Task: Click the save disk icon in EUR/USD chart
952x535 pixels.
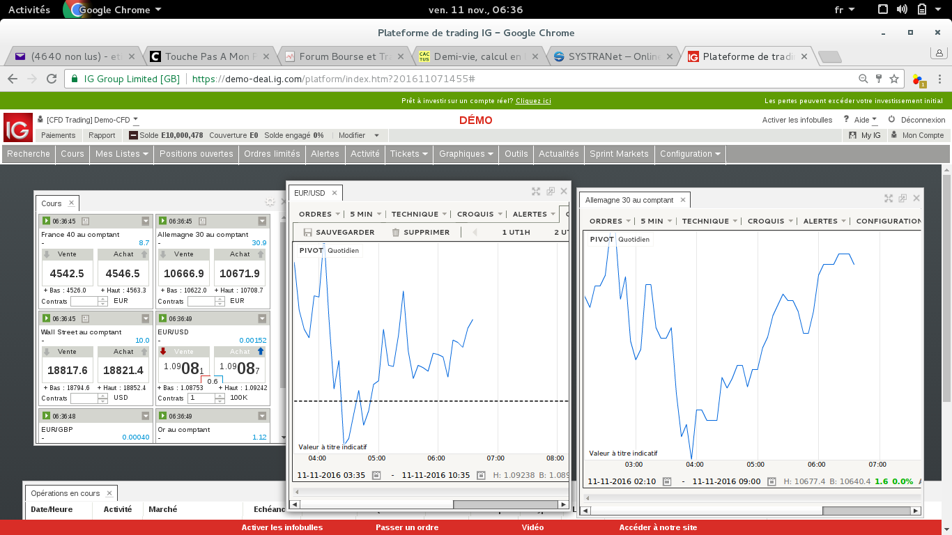Action: [x=307, y=233]
